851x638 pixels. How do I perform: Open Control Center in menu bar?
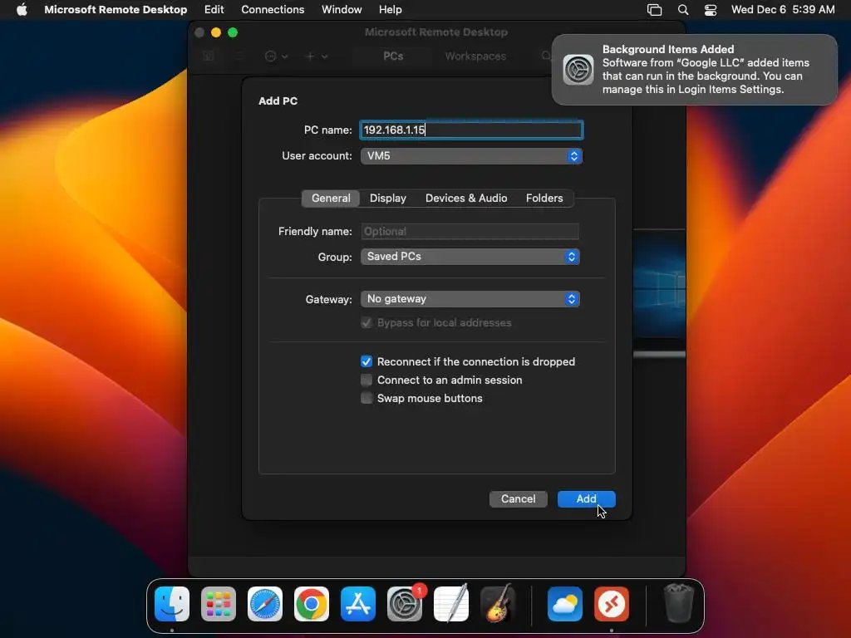tap(711, 10)
